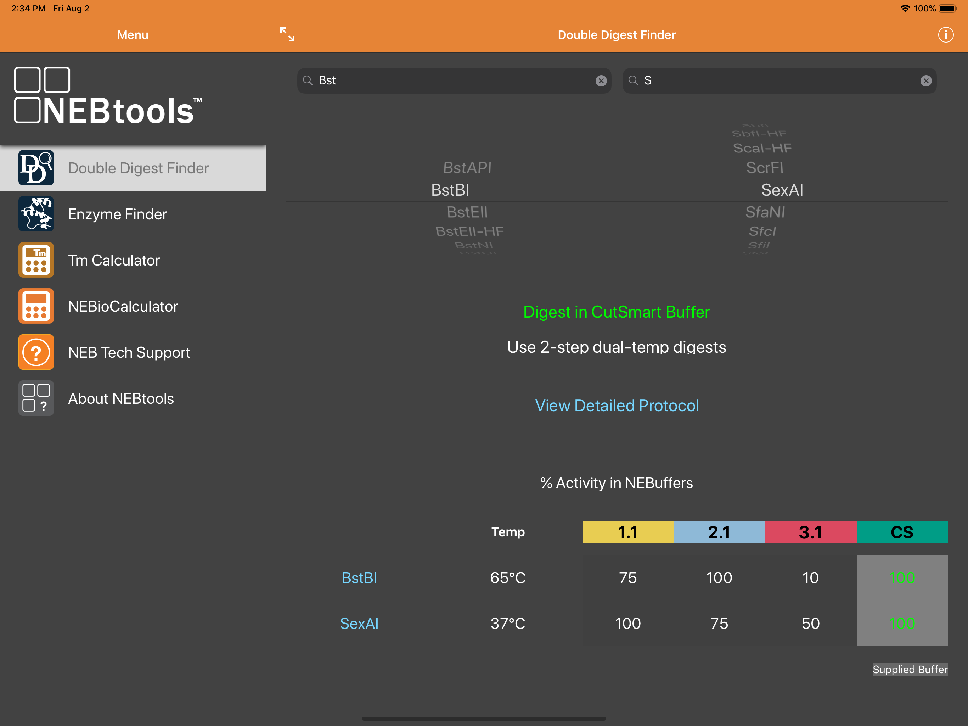
Task: Open the NEB Tech Support question icon
Action: click(36, 352)
